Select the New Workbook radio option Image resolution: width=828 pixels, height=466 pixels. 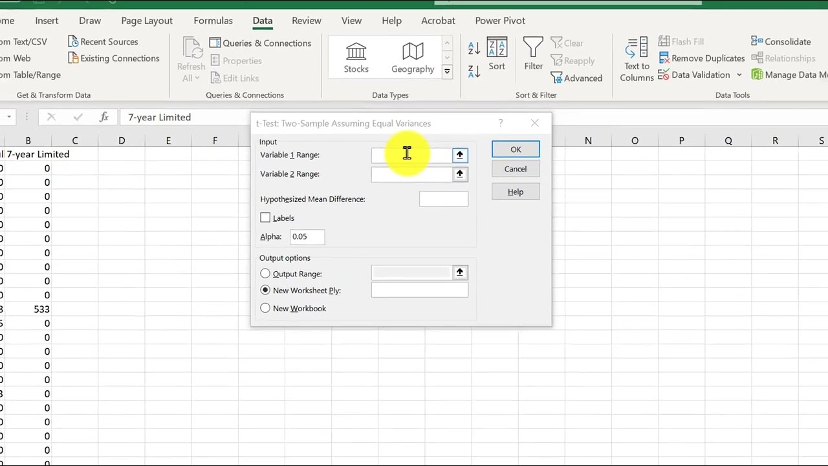click(265, 308)
